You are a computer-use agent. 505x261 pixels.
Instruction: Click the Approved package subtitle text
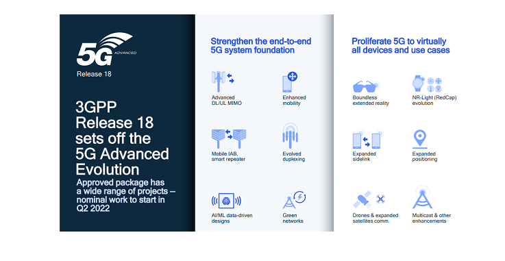126,195
